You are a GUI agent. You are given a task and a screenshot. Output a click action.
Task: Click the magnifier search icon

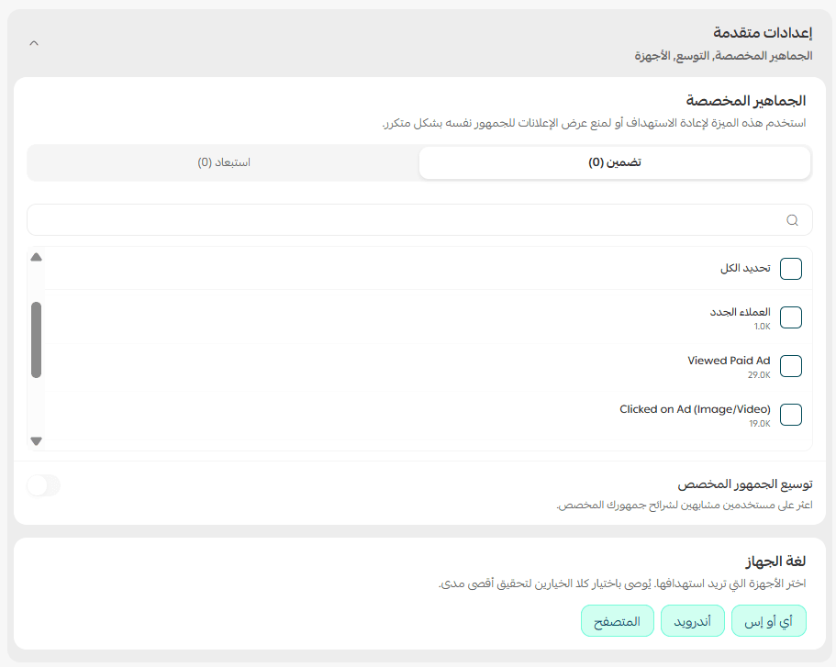[x=792, y=220]
